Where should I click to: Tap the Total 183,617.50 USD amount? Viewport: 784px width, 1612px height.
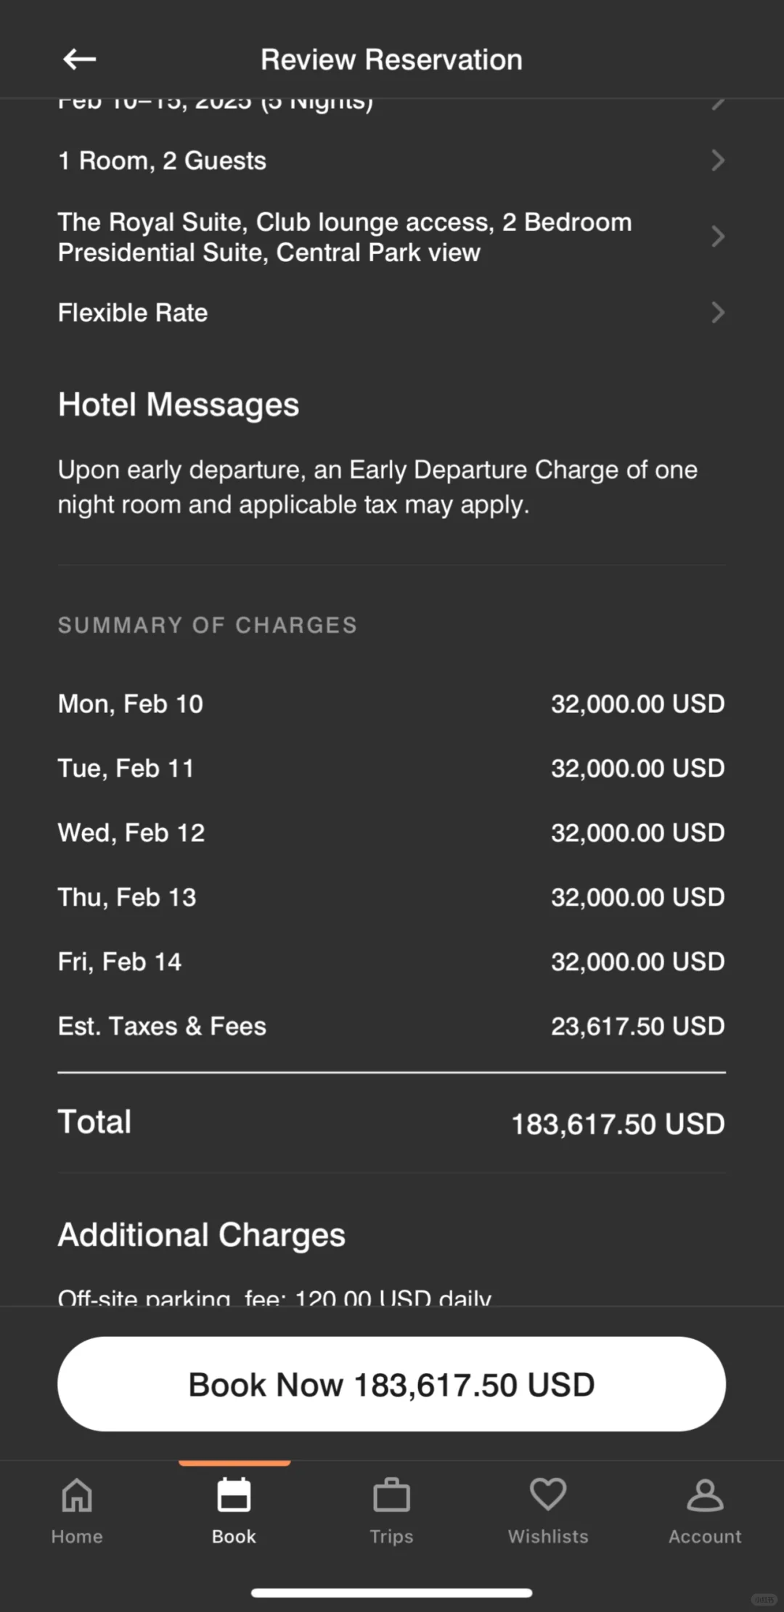618,1124
